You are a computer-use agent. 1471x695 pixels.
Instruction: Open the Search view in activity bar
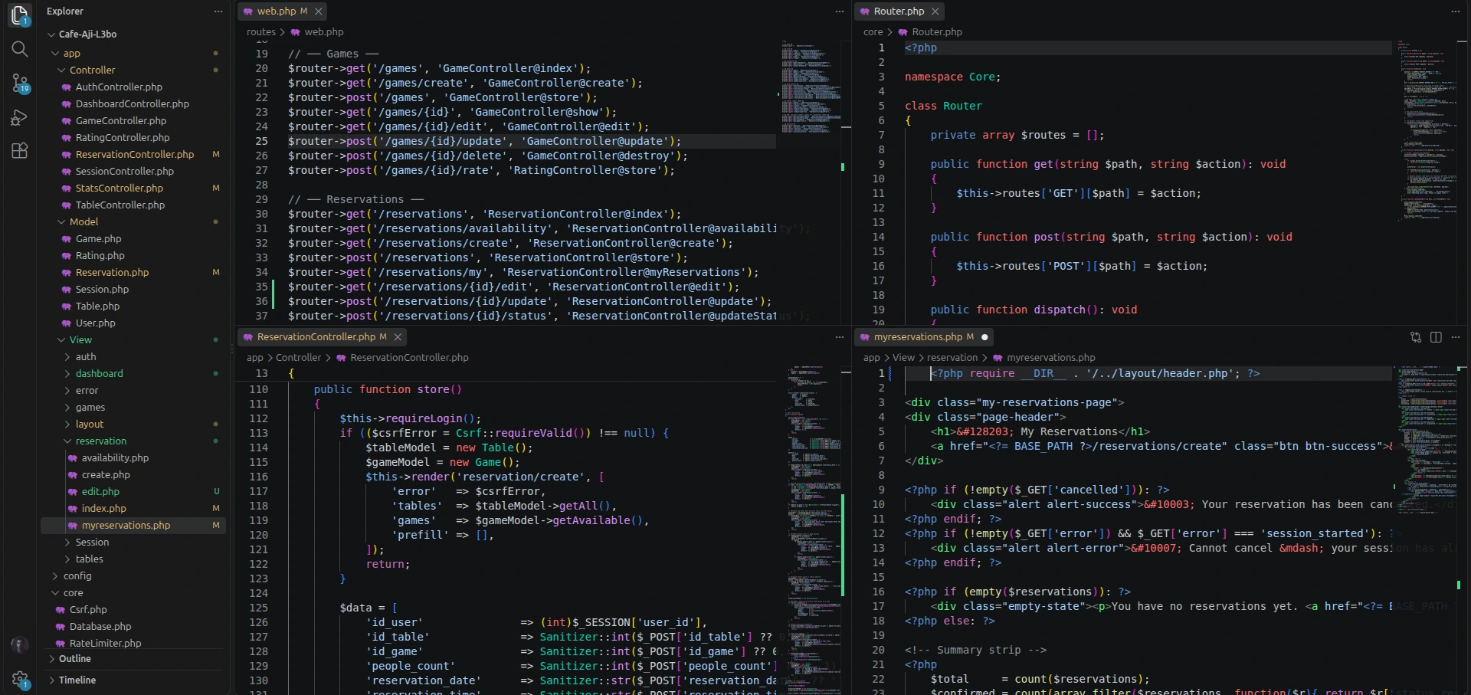tap(20, 49)
